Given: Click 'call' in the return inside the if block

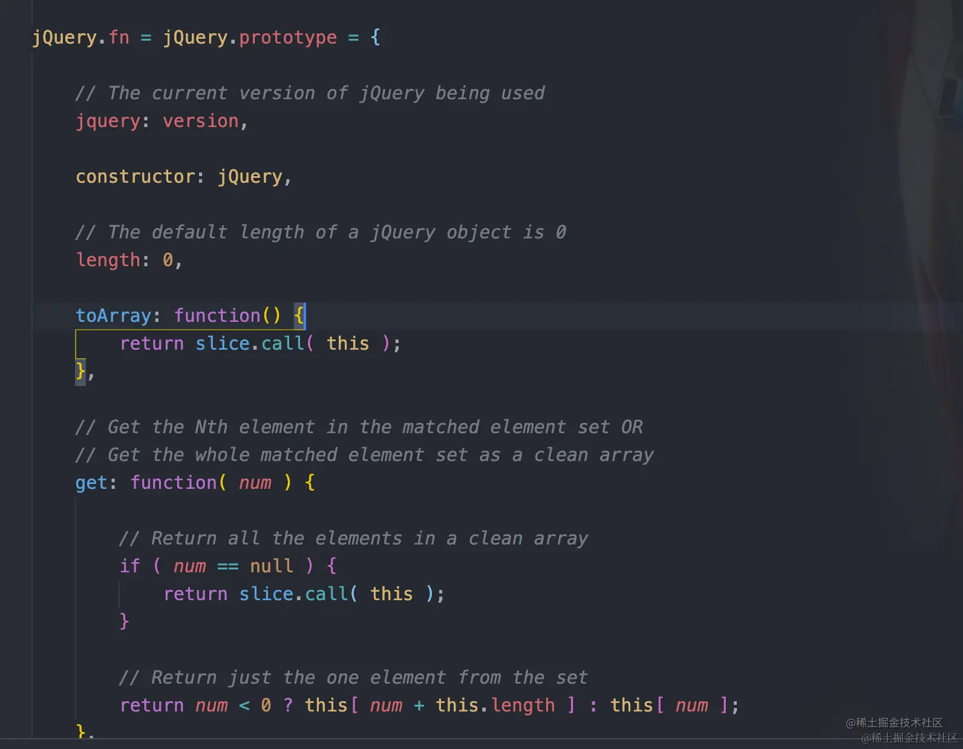Looking at the screenshot, I should [327, 594].
